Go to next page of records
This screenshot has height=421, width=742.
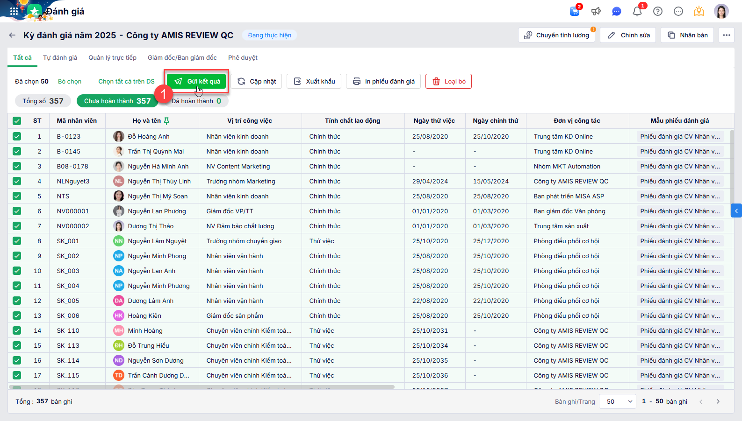click(718, 401)
